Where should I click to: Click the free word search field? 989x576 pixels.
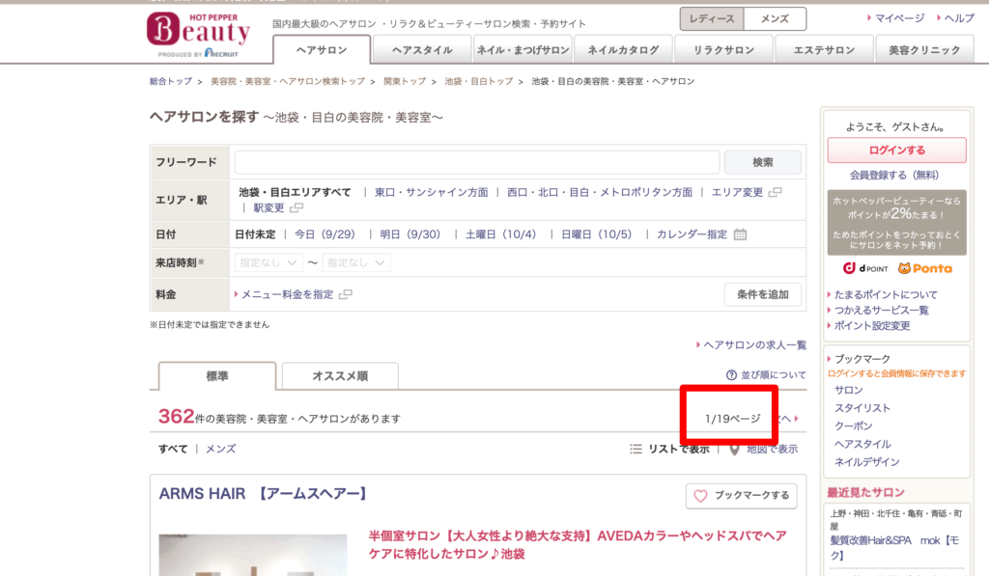pyautogui.click(x=476, y=162)
